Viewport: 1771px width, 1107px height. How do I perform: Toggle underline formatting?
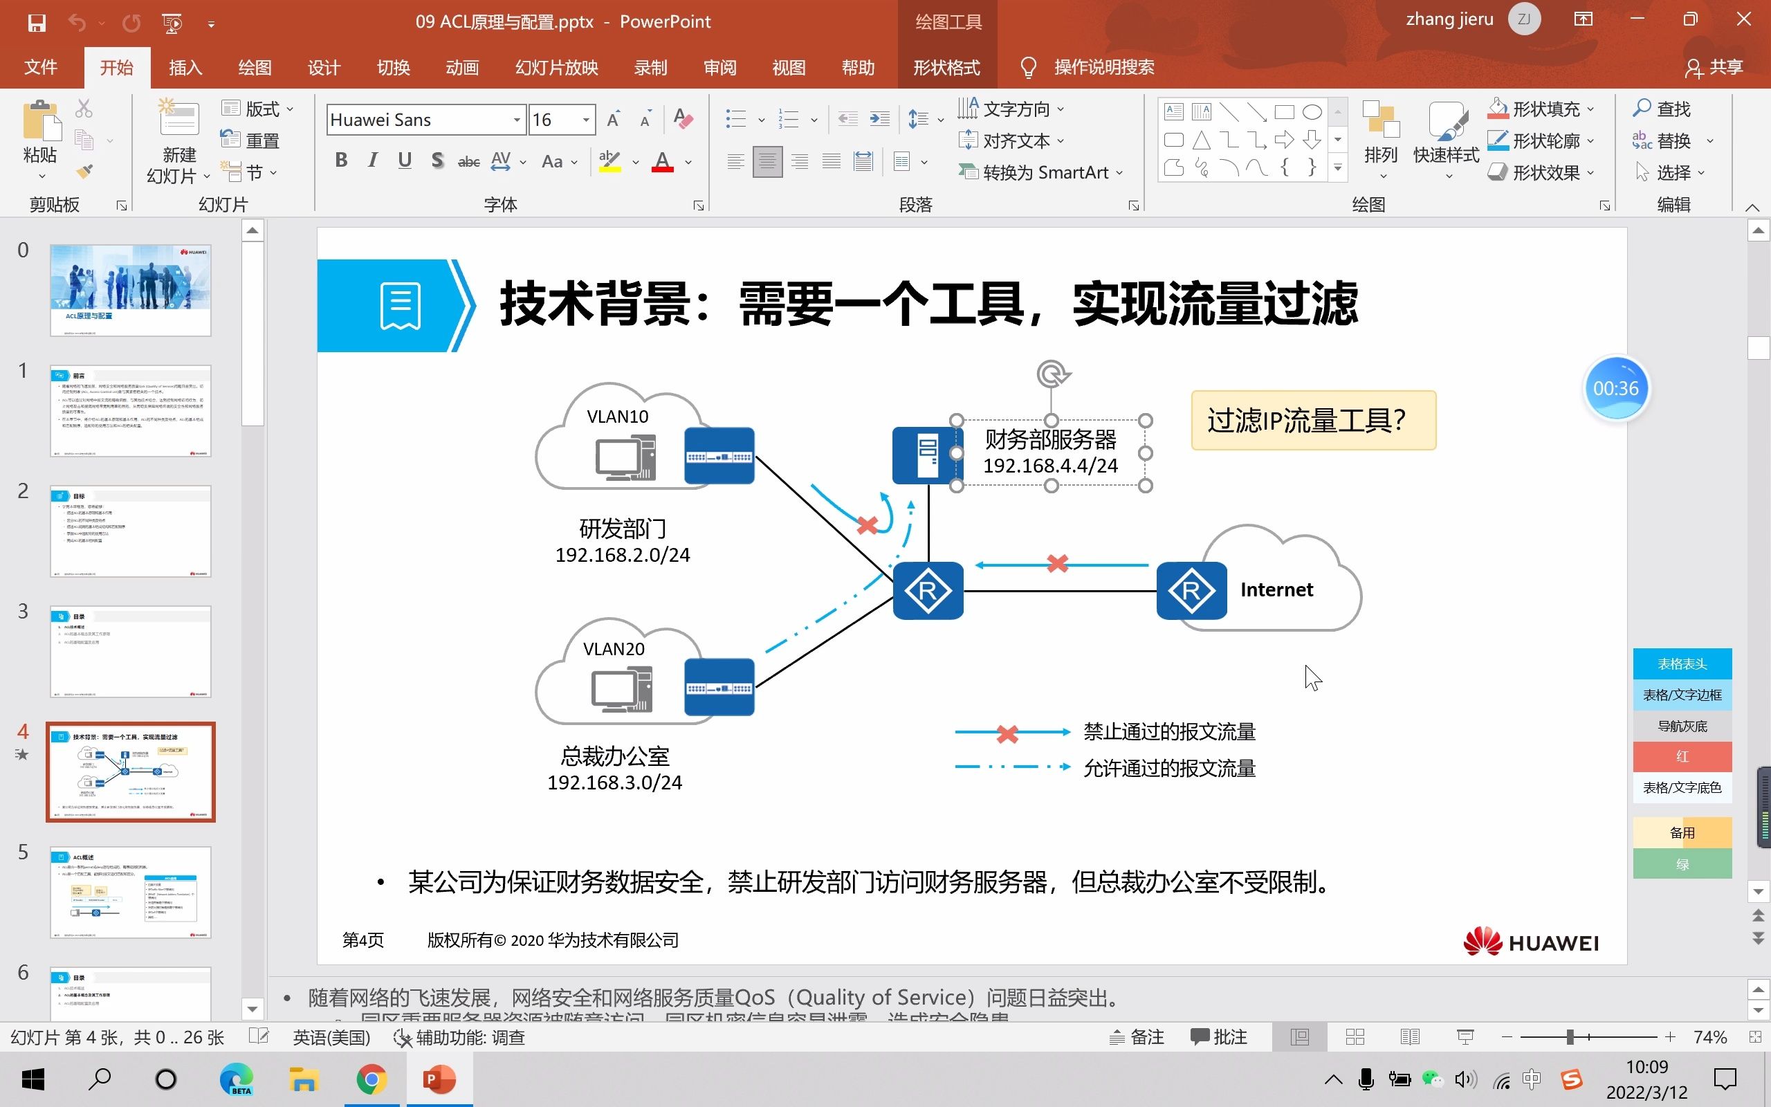405,160
